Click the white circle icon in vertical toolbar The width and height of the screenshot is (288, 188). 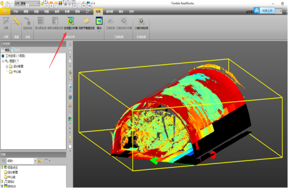[x=70, y=146]
